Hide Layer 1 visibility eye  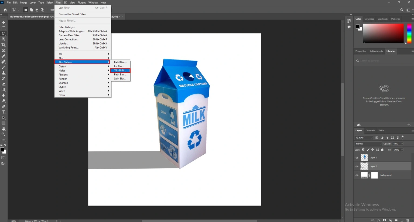(x=357, y=158)
